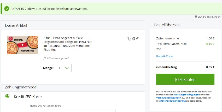This screenshot has width=222, height=112.
Task: Open the Menge quantity dropdown
Action: [63, 68]
